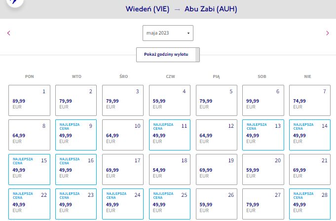
Task: Select May 7 priced 74,99 EUR
Action: [x=310, y=101]
